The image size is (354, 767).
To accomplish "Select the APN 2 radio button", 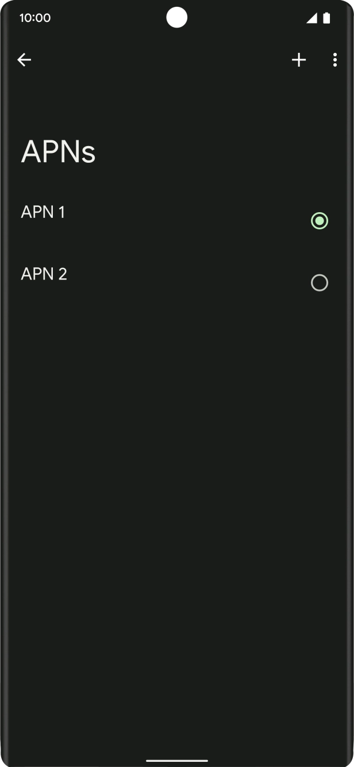I will click(x=319, y=283).
